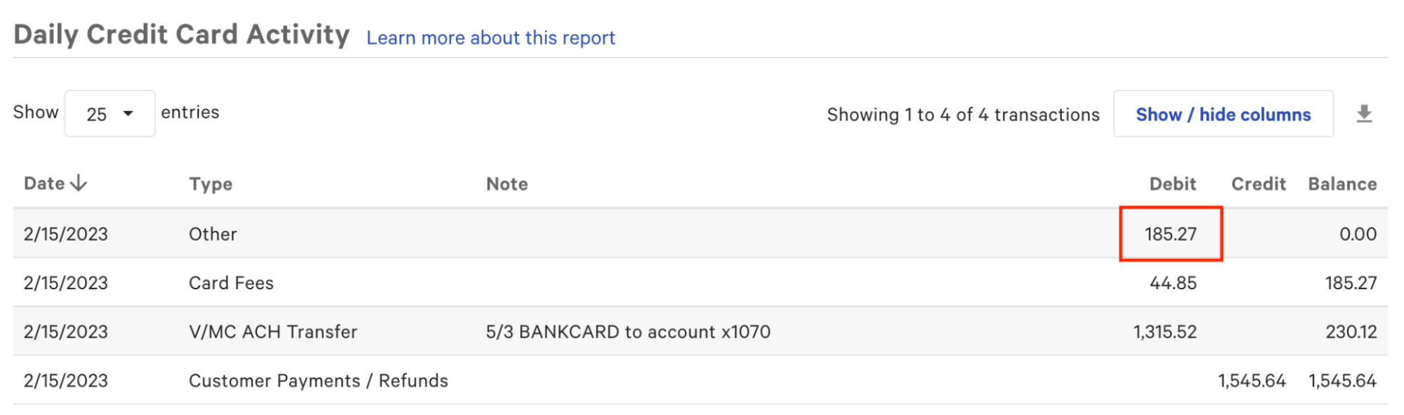1404x415 pixels.
Task: Click the 230.12 balance value
Action: click(x=1351, y=331)
